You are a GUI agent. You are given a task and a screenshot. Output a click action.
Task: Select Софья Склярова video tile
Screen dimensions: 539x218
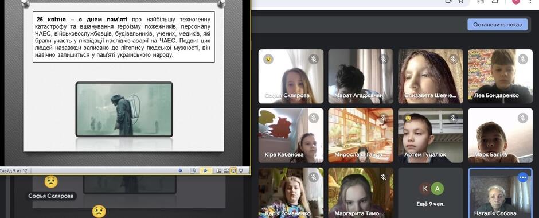pos(291,76)
